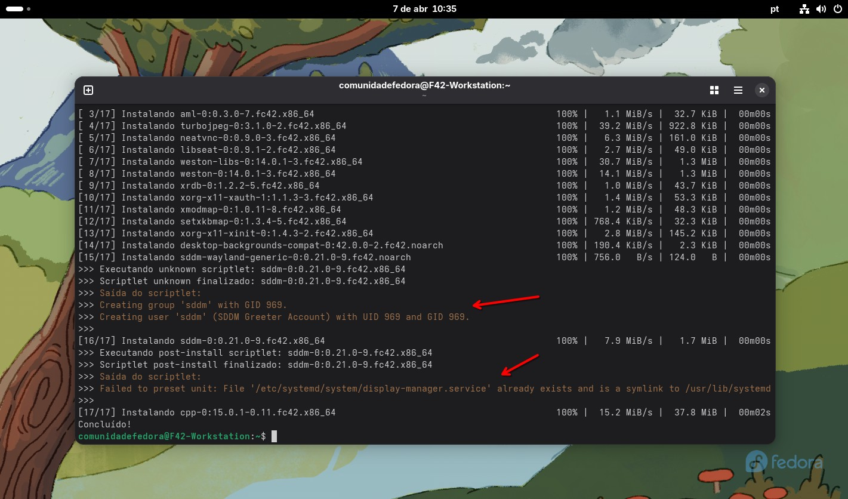Viewport: 848px width, 499px height.
Task: Click the [16/17] Instalando sddm line
Action: (201, 341)
